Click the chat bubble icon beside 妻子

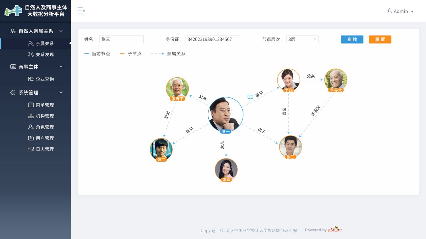click(250, 97)
